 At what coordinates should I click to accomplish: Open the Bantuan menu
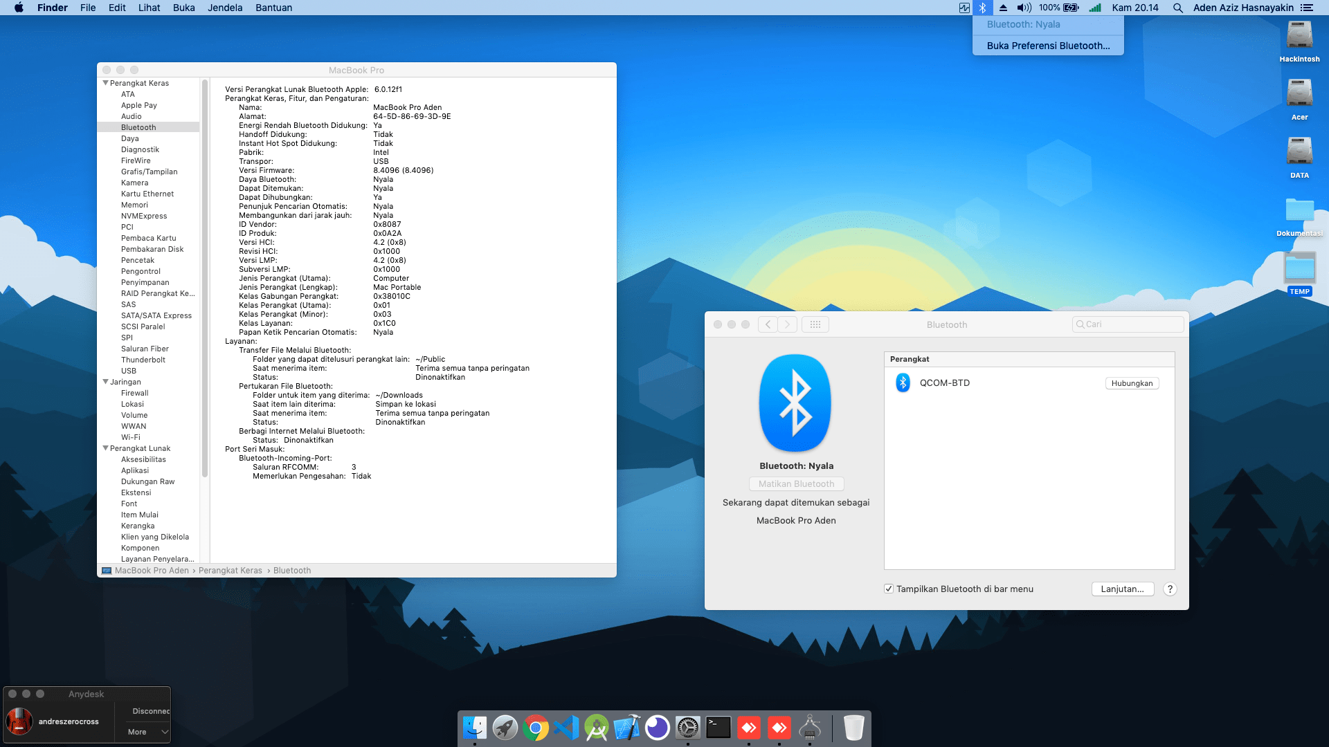click(x=273, y=8)
